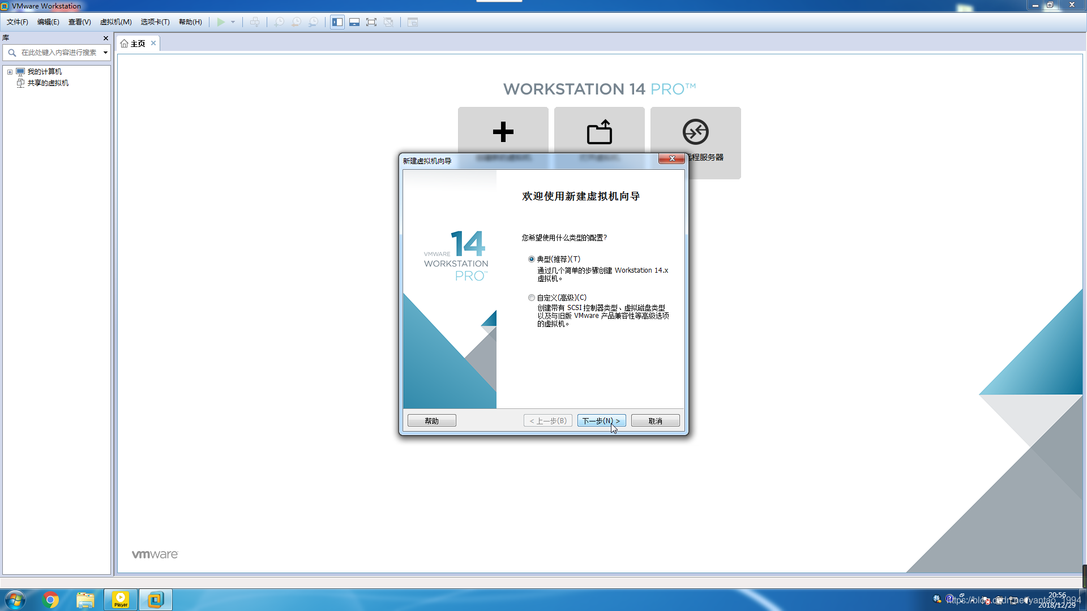Image resolution: width=1087 pixels, height=611 pixels.
Task: Toggle the library sidebar view icon
Action: point(337,22)
